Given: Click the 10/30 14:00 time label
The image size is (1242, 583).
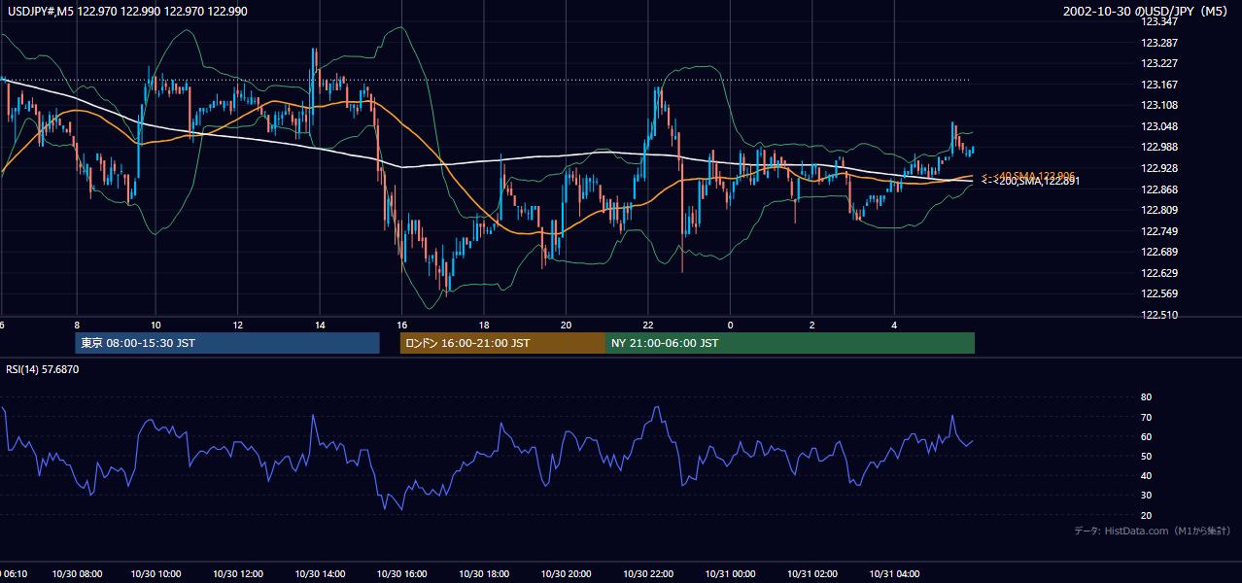Looking at the screenshot, I should tap(322, 574).
